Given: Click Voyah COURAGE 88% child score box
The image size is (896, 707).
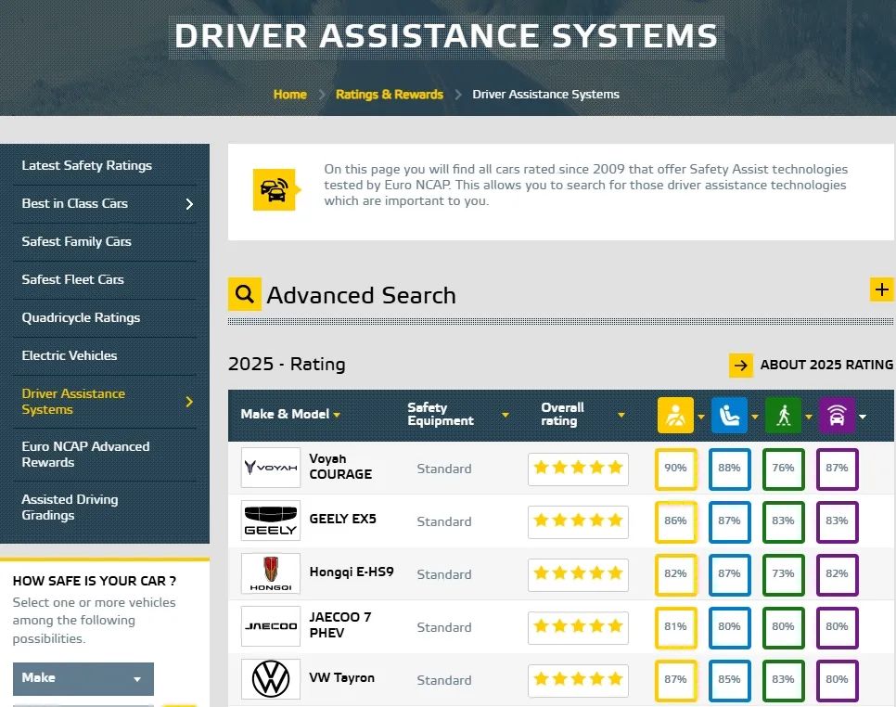Looking at the screenshot, I should pos(730,469).
